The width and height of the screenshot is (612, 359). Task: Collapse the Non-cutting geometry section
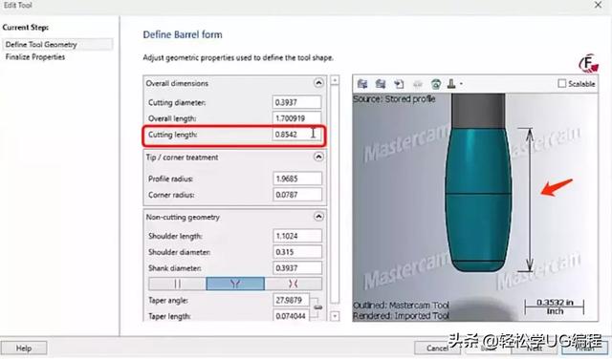tap(318, 217)
